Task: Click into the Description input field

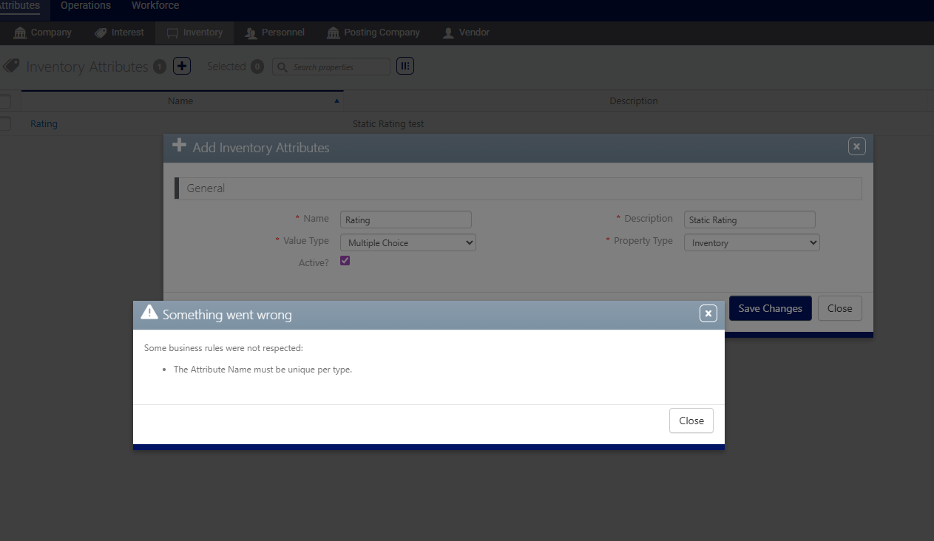Action: coord(749,220)
